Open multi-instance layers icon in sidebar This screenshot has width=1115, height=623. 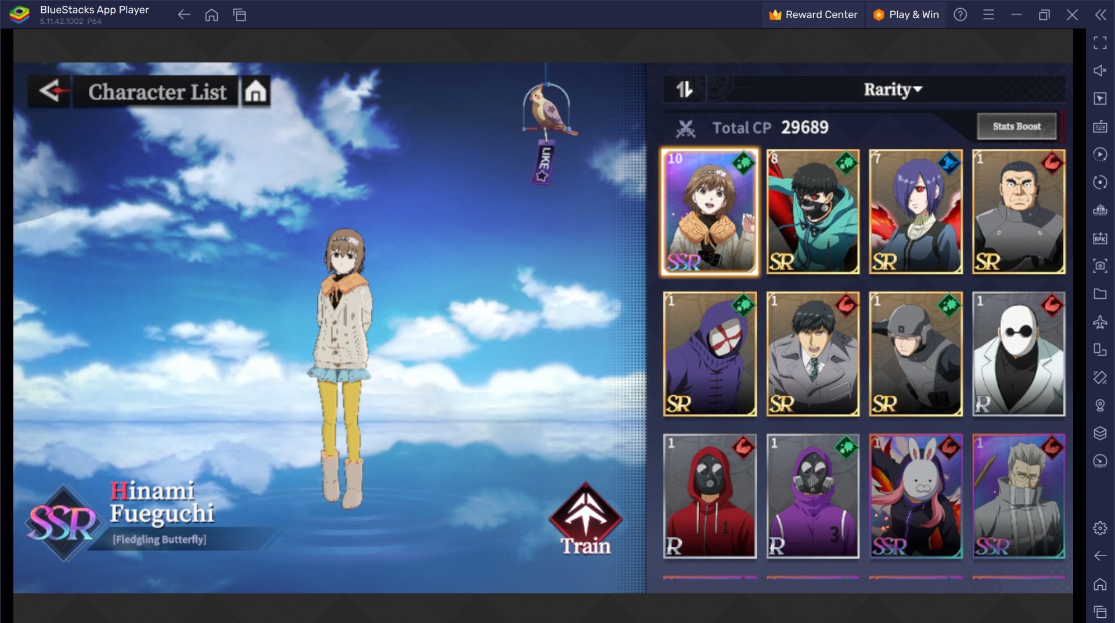(x=1100, y=433)
